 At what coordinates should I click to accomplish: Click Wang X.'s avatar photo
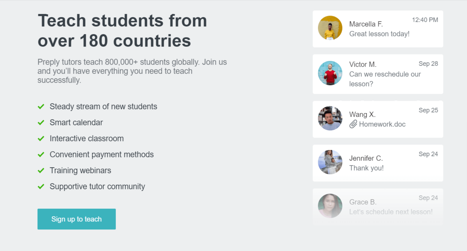click(x=330, y=118)
